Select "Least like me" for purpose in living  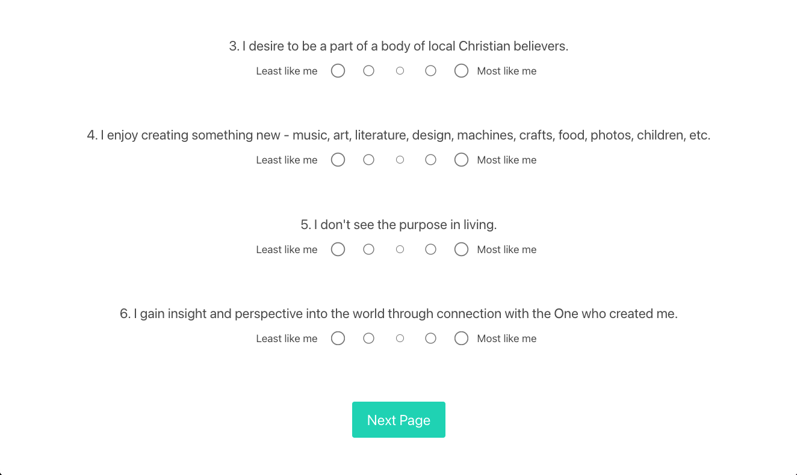tap(338, 250)
